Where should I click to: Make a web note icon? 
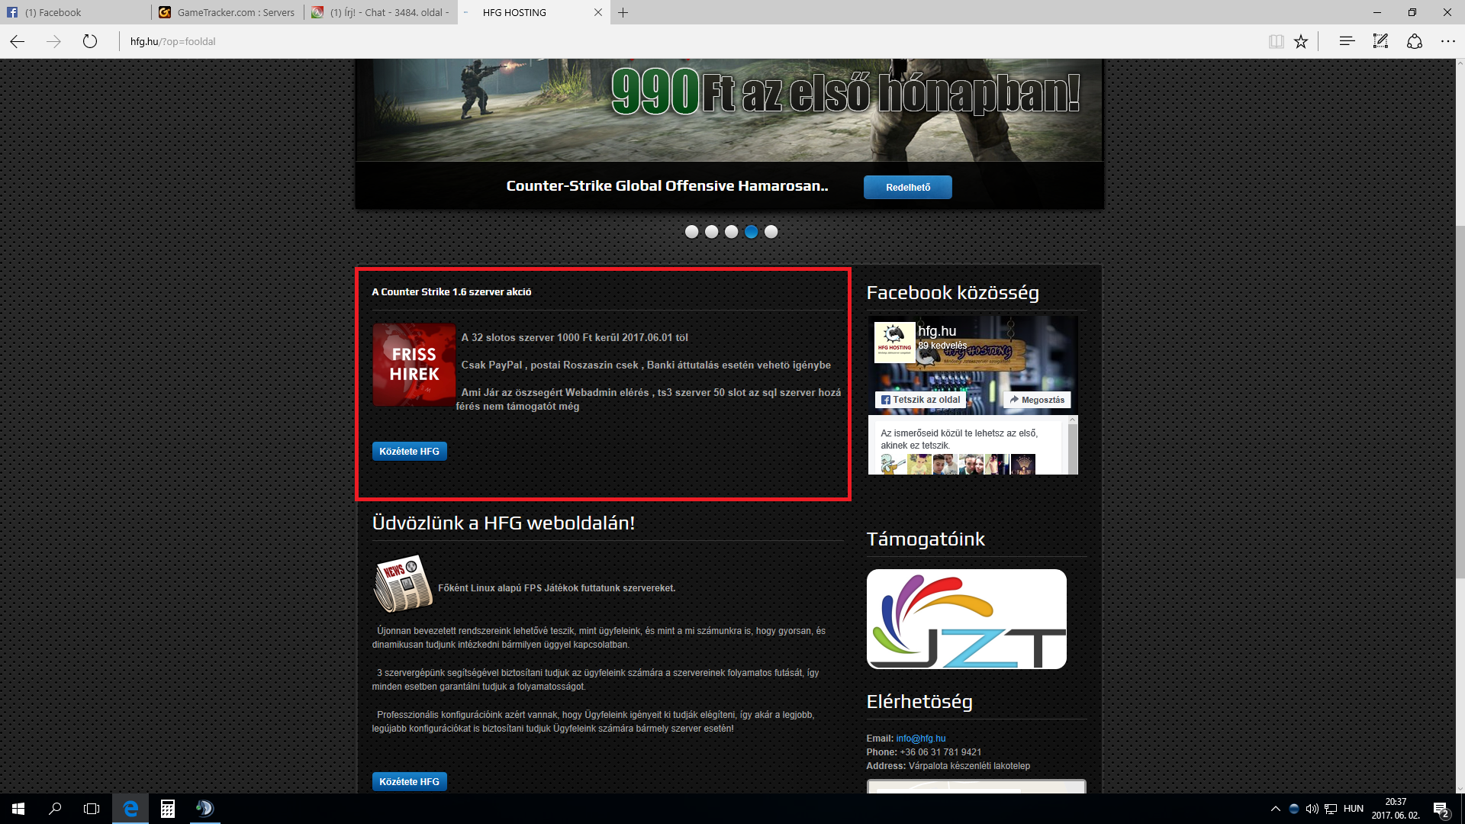pyautogui.click(x=1380, y=41)
